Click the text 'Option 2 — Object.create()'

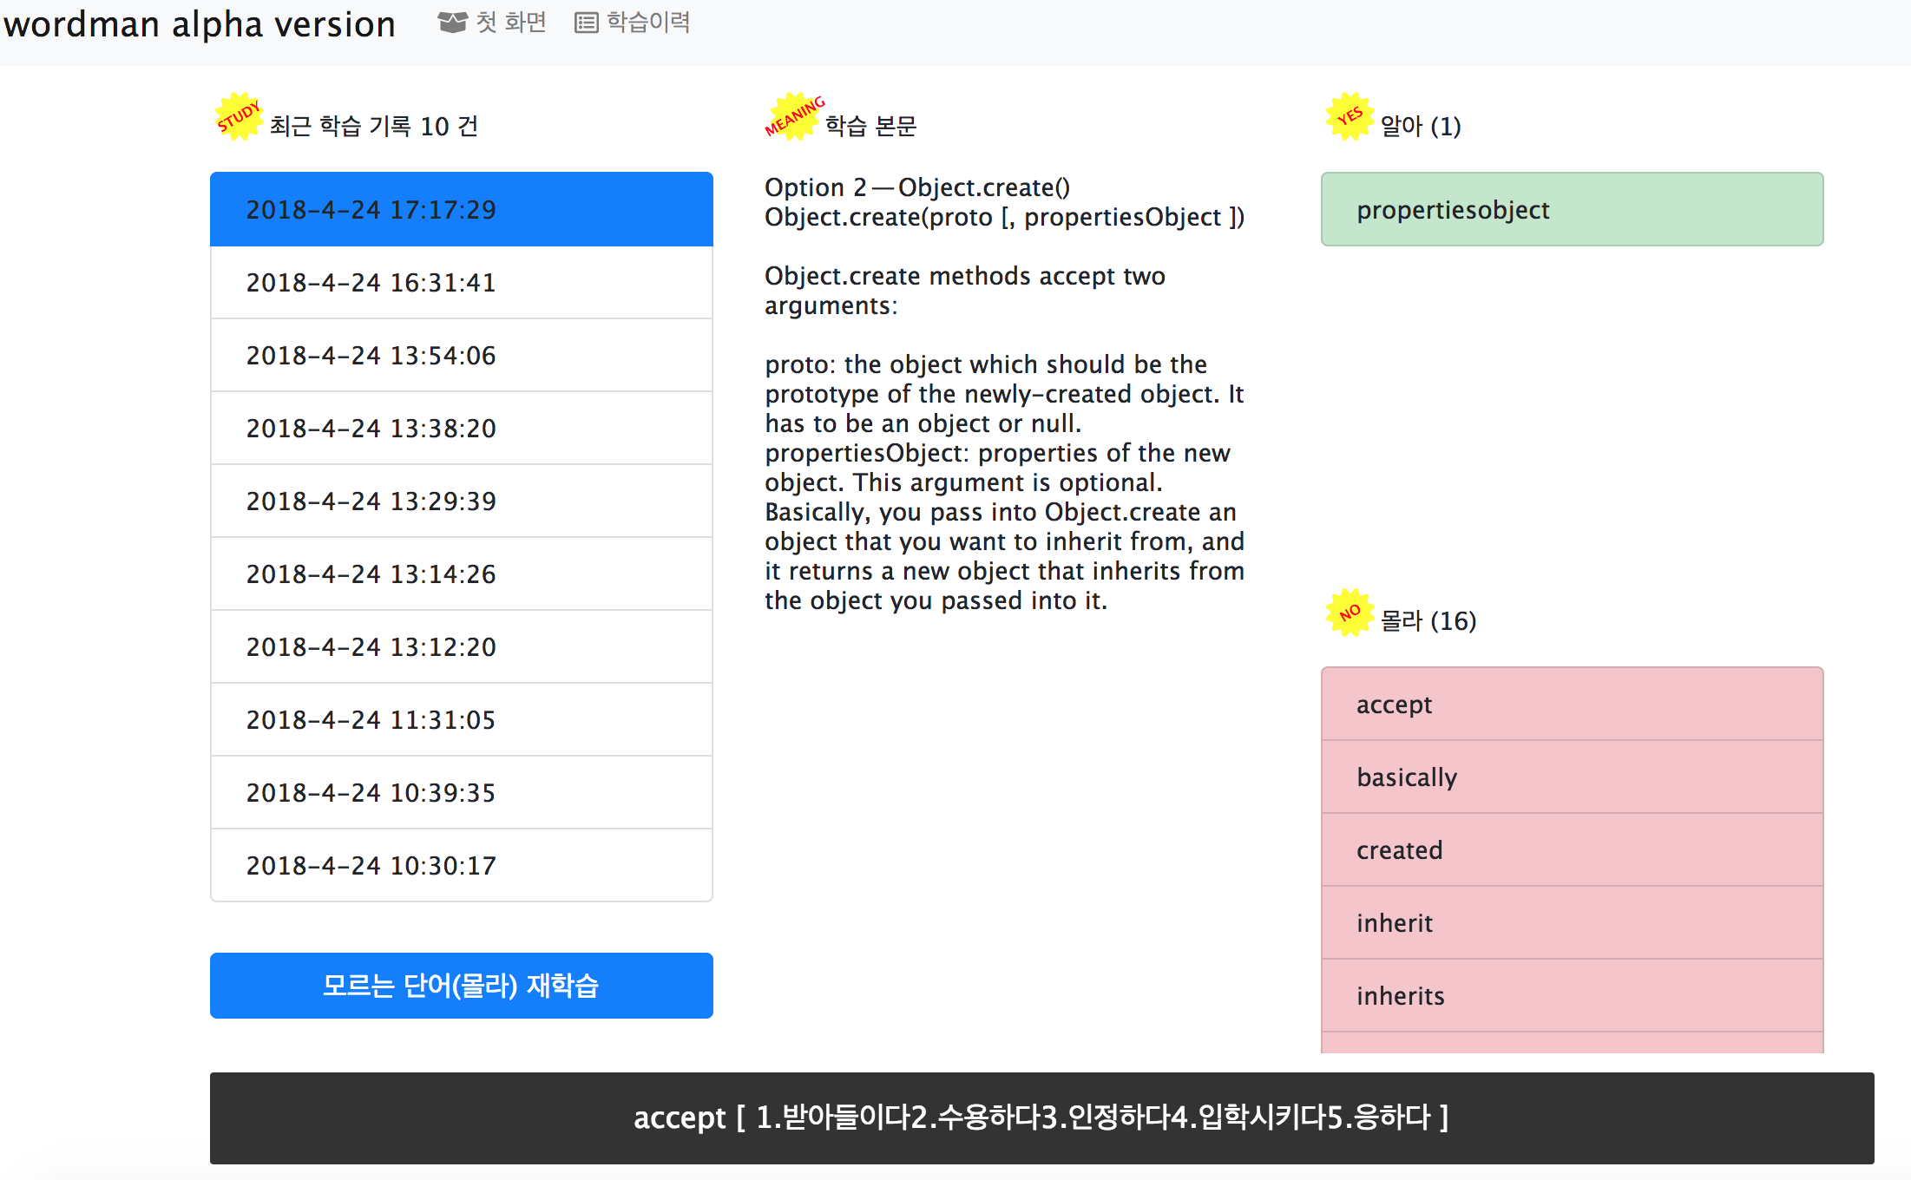tap(917, 187)
